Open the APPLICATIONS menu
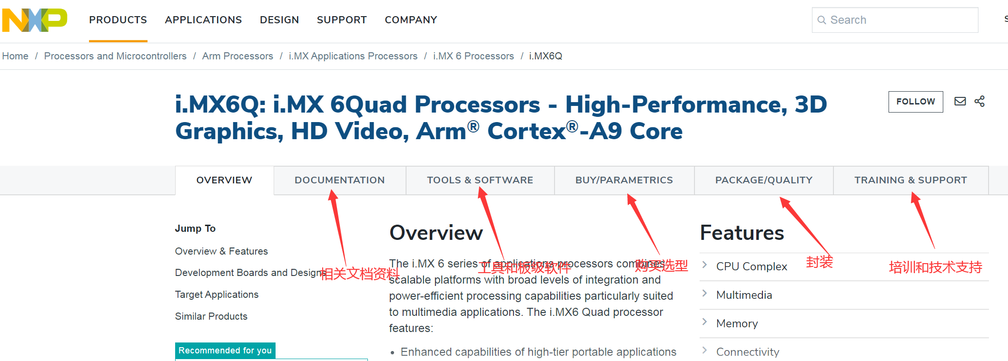 click(203, 20)
